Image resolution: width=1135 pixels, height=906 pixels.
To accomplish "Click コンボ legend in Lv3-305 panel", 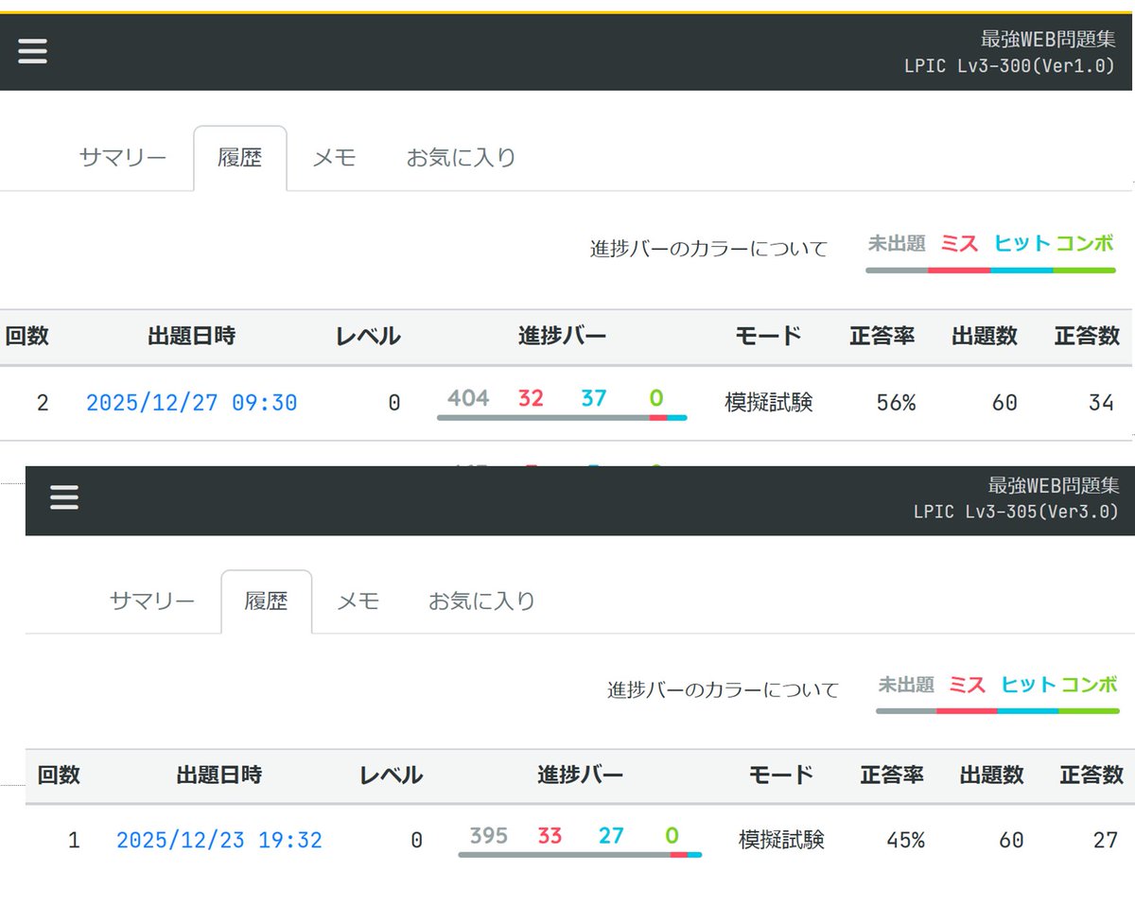I will point(1090,685).
